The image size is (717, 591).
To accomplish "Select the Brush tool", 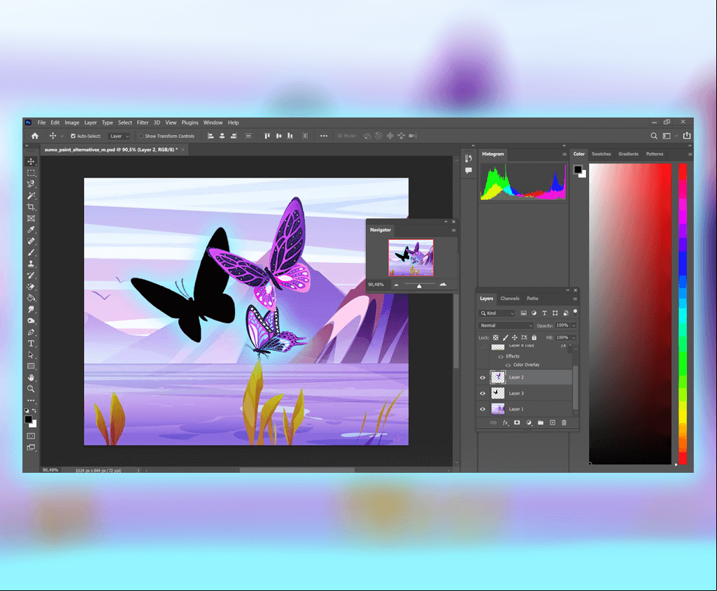I will click(31, 252).
